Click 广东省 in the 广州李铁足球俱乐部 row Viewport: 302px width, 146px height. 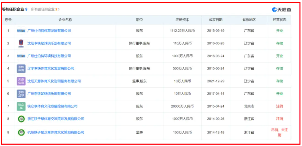(x=249, y=94)
